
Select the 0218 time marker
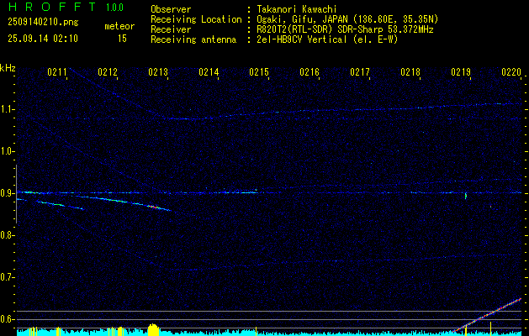tap(410, 73)
